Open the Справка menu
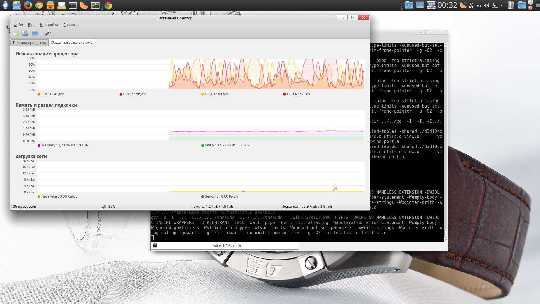The image size is (540, 304). tap(70, 25)
